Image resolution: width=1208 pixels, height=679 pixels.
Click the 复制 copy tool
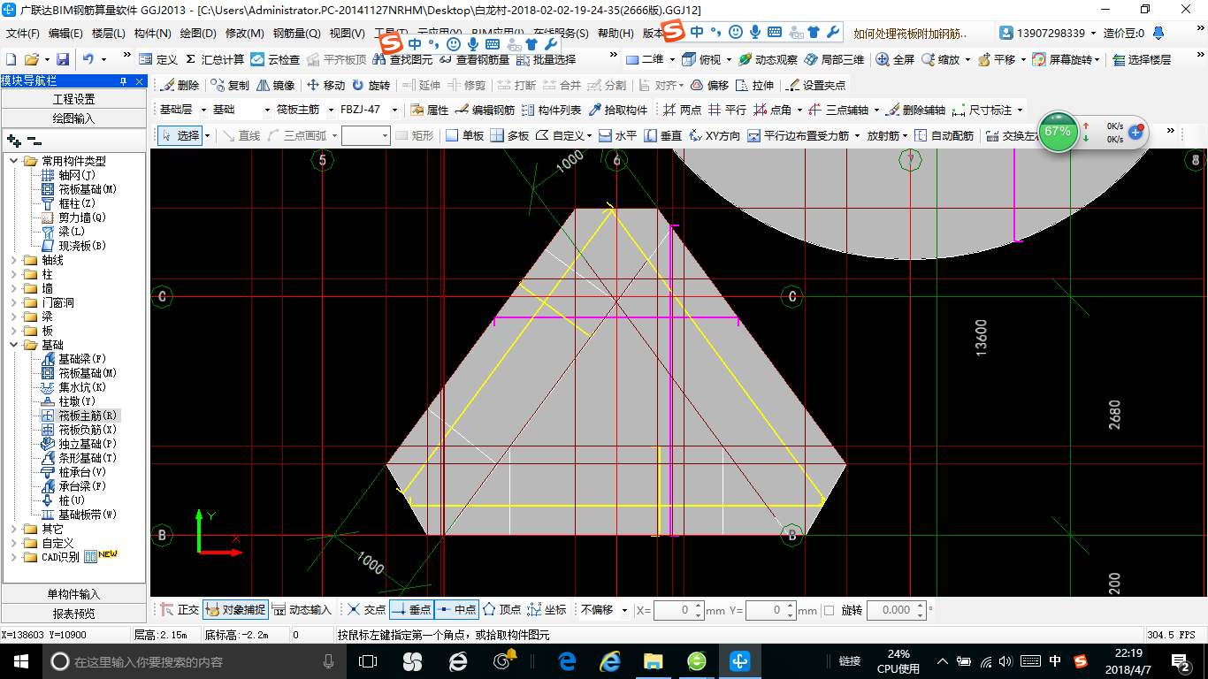click(x=230, y=86)
